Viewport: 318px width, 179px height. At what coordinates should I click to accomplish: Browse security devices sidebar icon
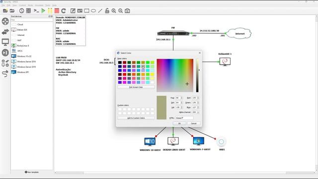5,53
